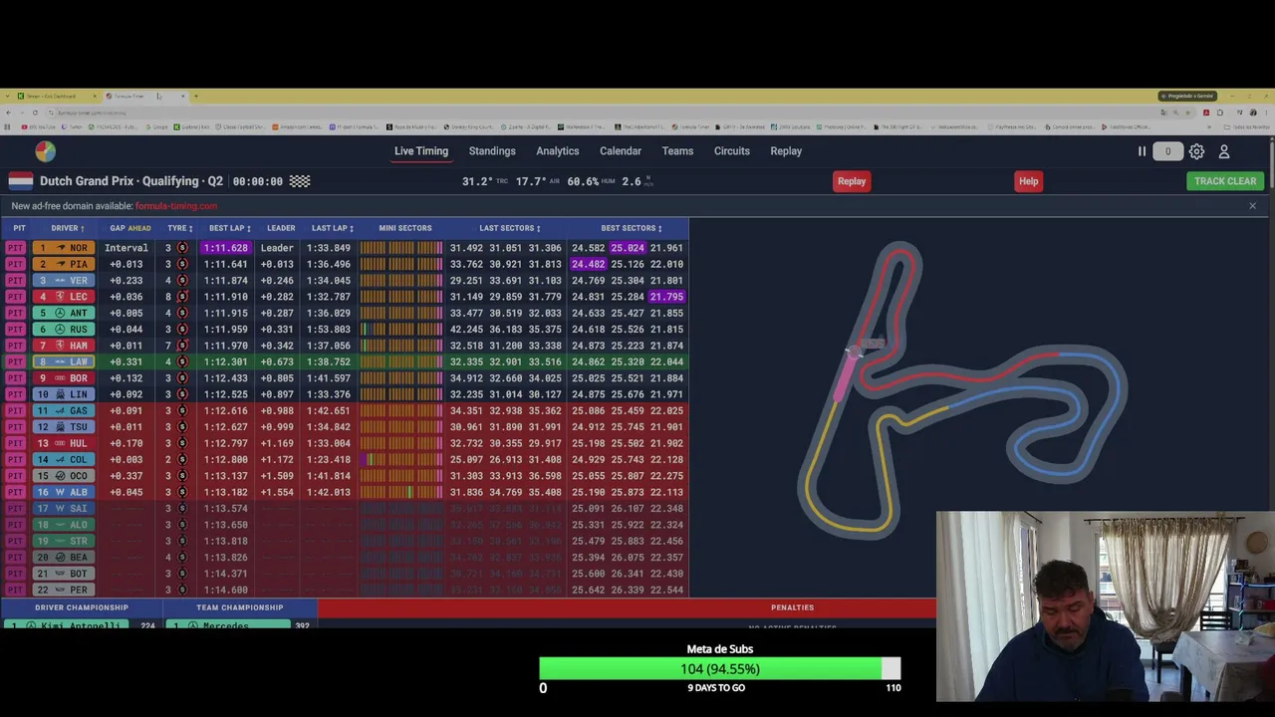Pause live timing with the pause icon
Viewport: 1275px width, 717px height.
[1143, 151]
